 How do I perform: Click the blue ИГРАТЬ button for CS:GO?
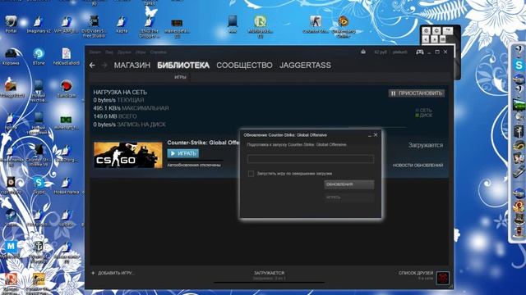(183, 153)
